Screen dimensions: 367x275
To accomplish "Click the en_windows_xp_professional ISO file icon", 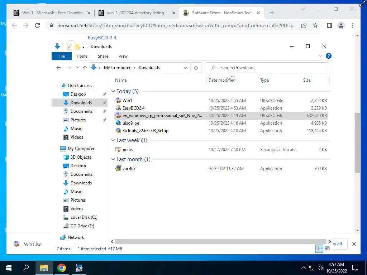I will click(118, 116).
